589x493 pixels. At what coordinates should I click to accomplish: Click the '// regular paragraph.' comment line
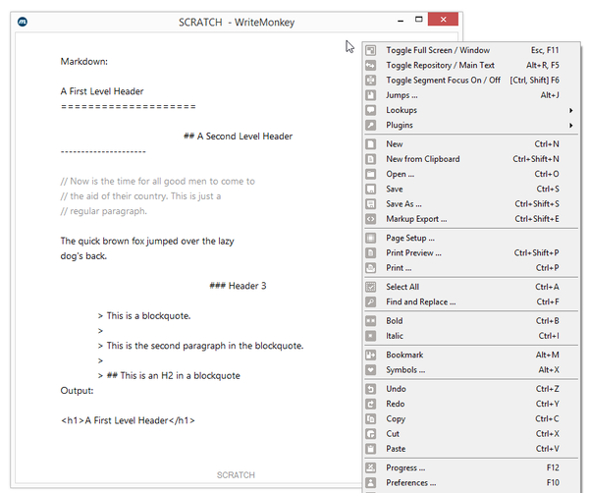click(x=104, y=211)
